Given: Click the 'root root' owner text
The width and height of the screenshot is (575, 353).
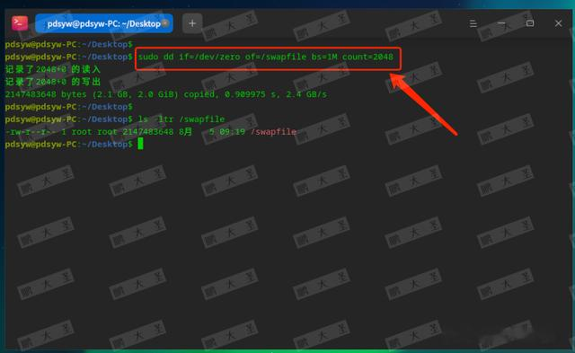Looking at the screenshot, I should [x=93, y=132].
